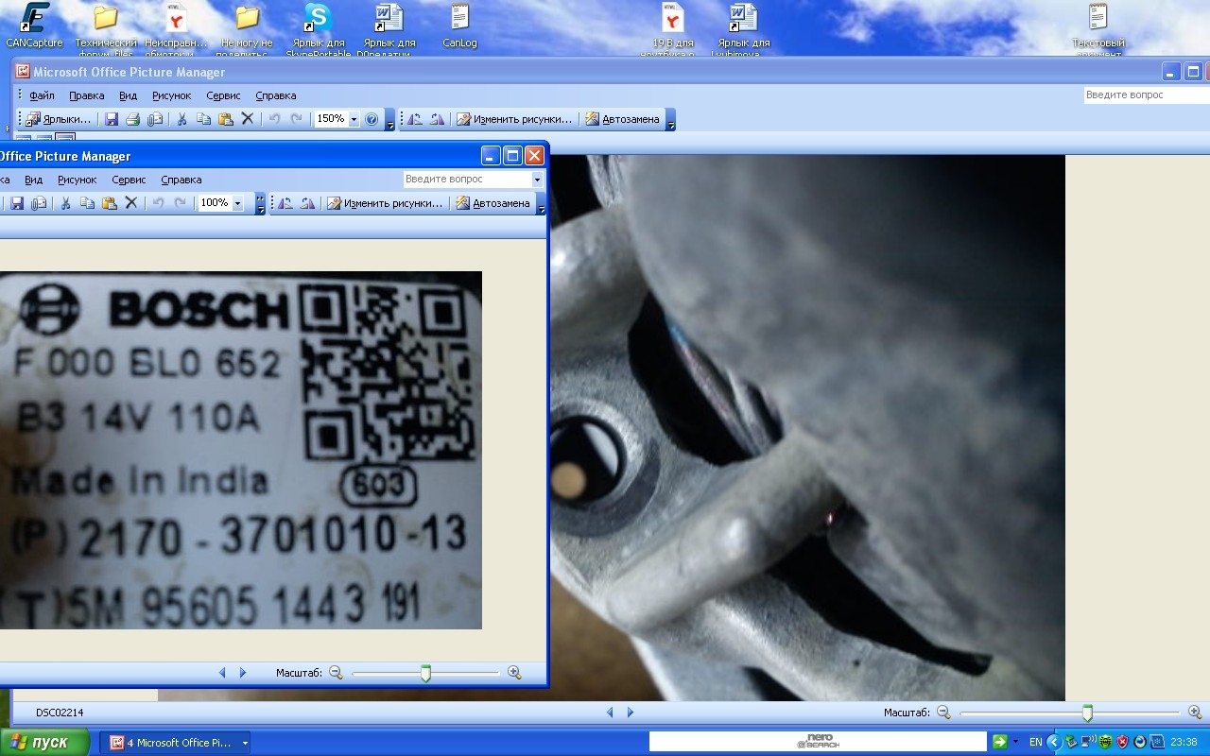Expand toolbar options after Автозамена in front window
Screen dimensions: 1210x756
coord(541,204)
